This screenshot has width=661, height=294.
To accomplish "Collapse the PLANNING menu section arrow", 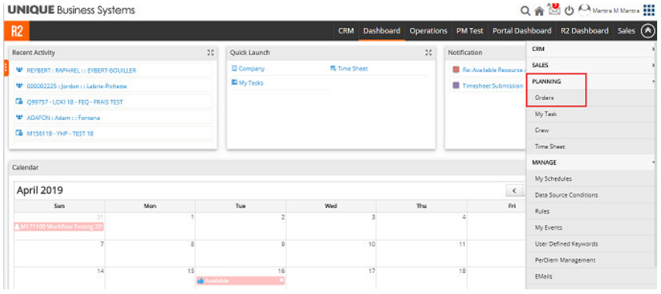I will (654, 81).
